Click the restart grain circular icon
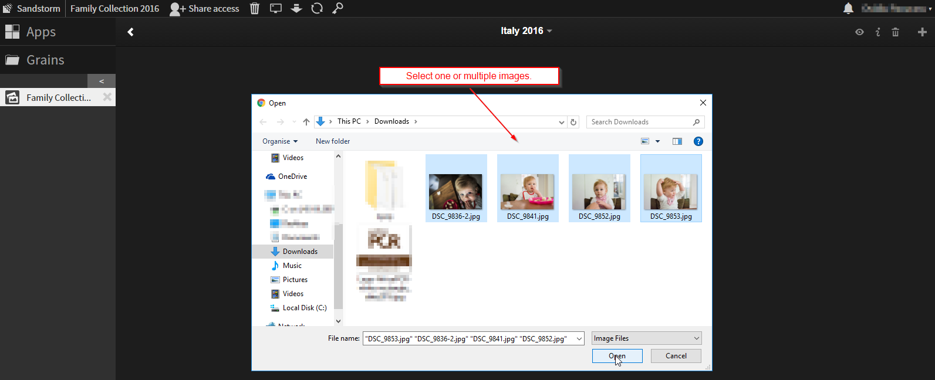 (317, 8)
